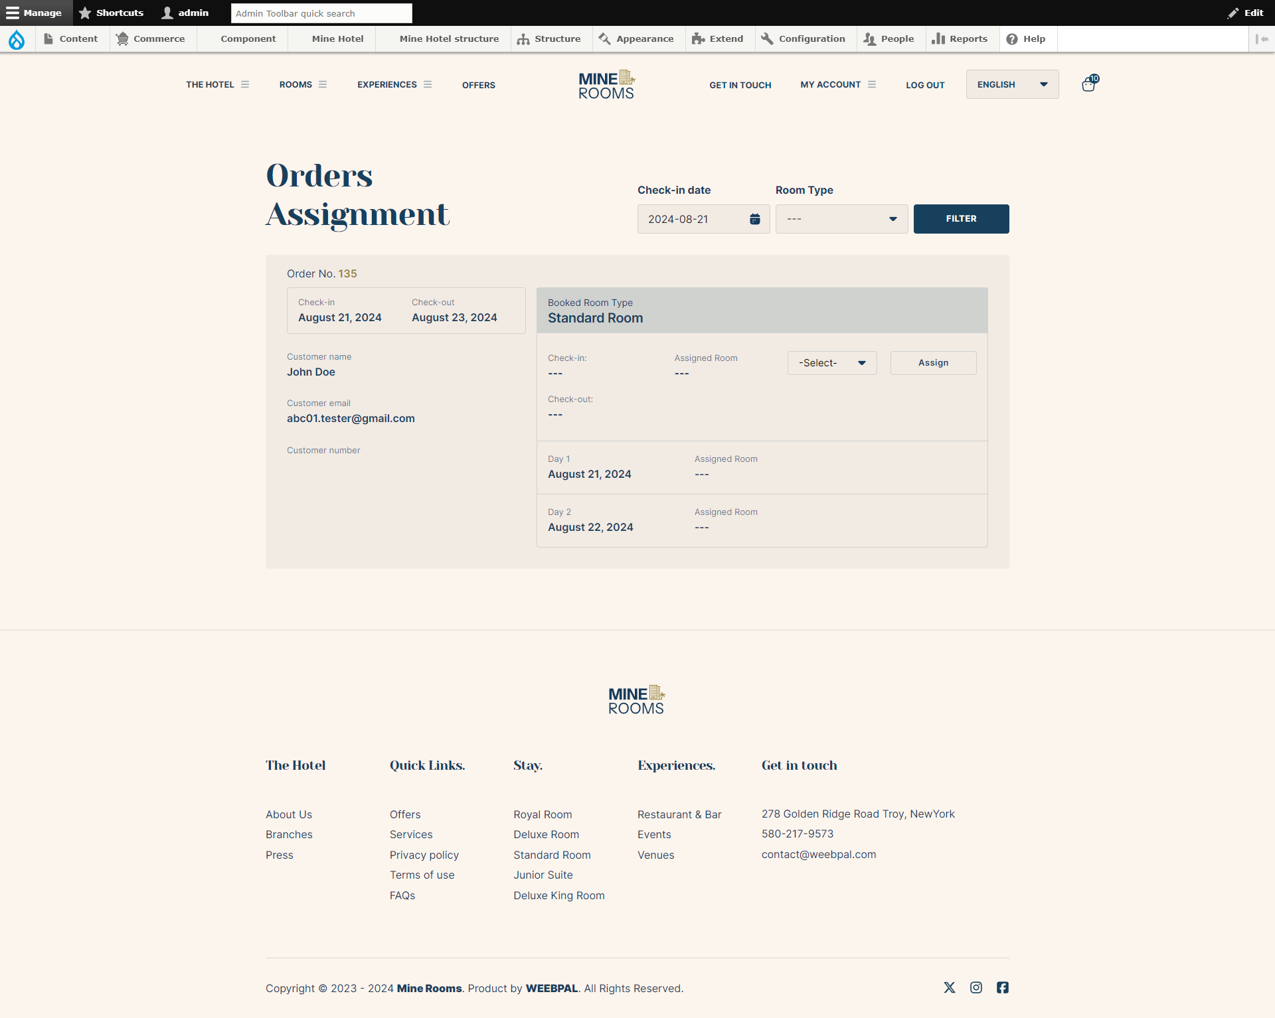1275x1018 pixels.
Task: Click the Drupal drop icon
Action: coord(18,39)
